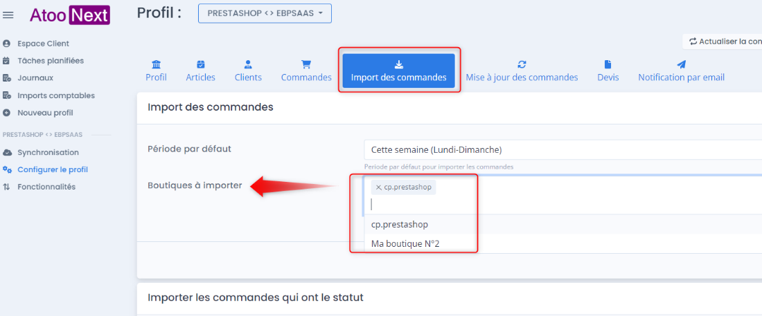This screenshot has width=762, height=316.
Task: Go to Espace Client
Action: click(43, 44)
